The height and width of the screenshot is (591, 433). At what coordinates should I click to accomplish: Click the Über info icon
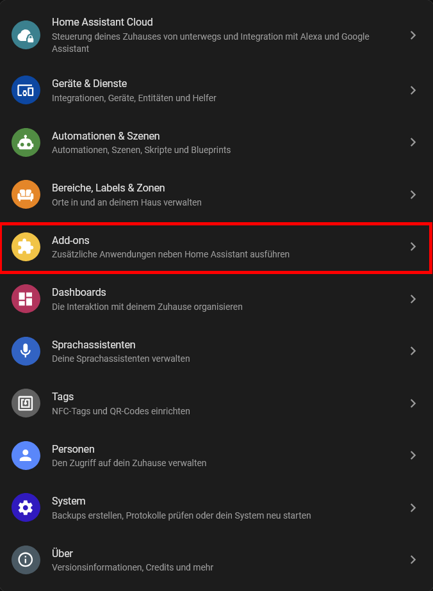coord(26,560)
